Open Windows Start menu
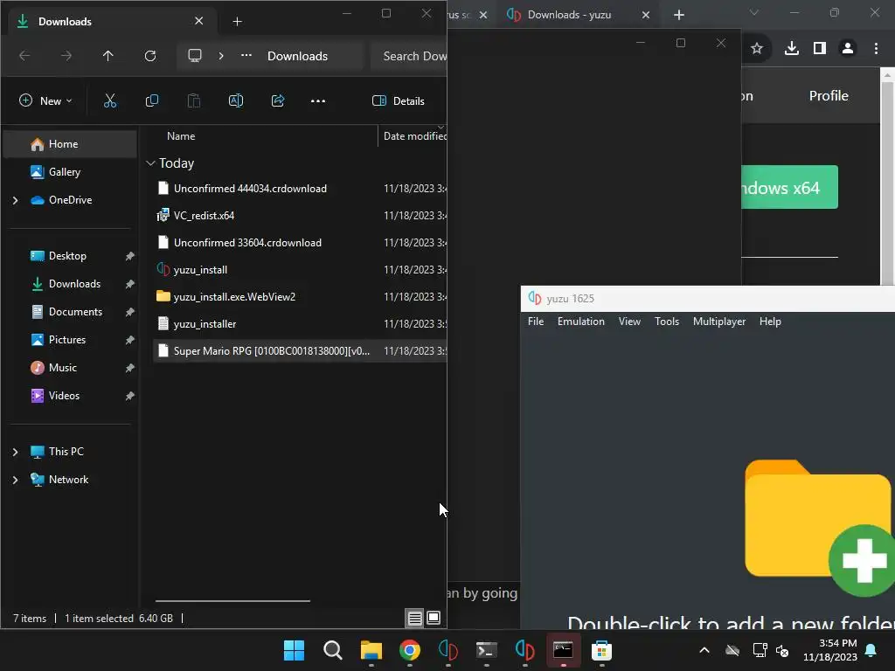 294,650
